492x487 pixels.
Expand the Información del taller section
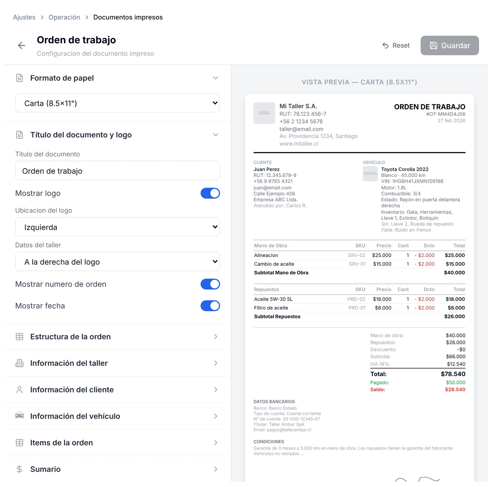pos(117,363)
